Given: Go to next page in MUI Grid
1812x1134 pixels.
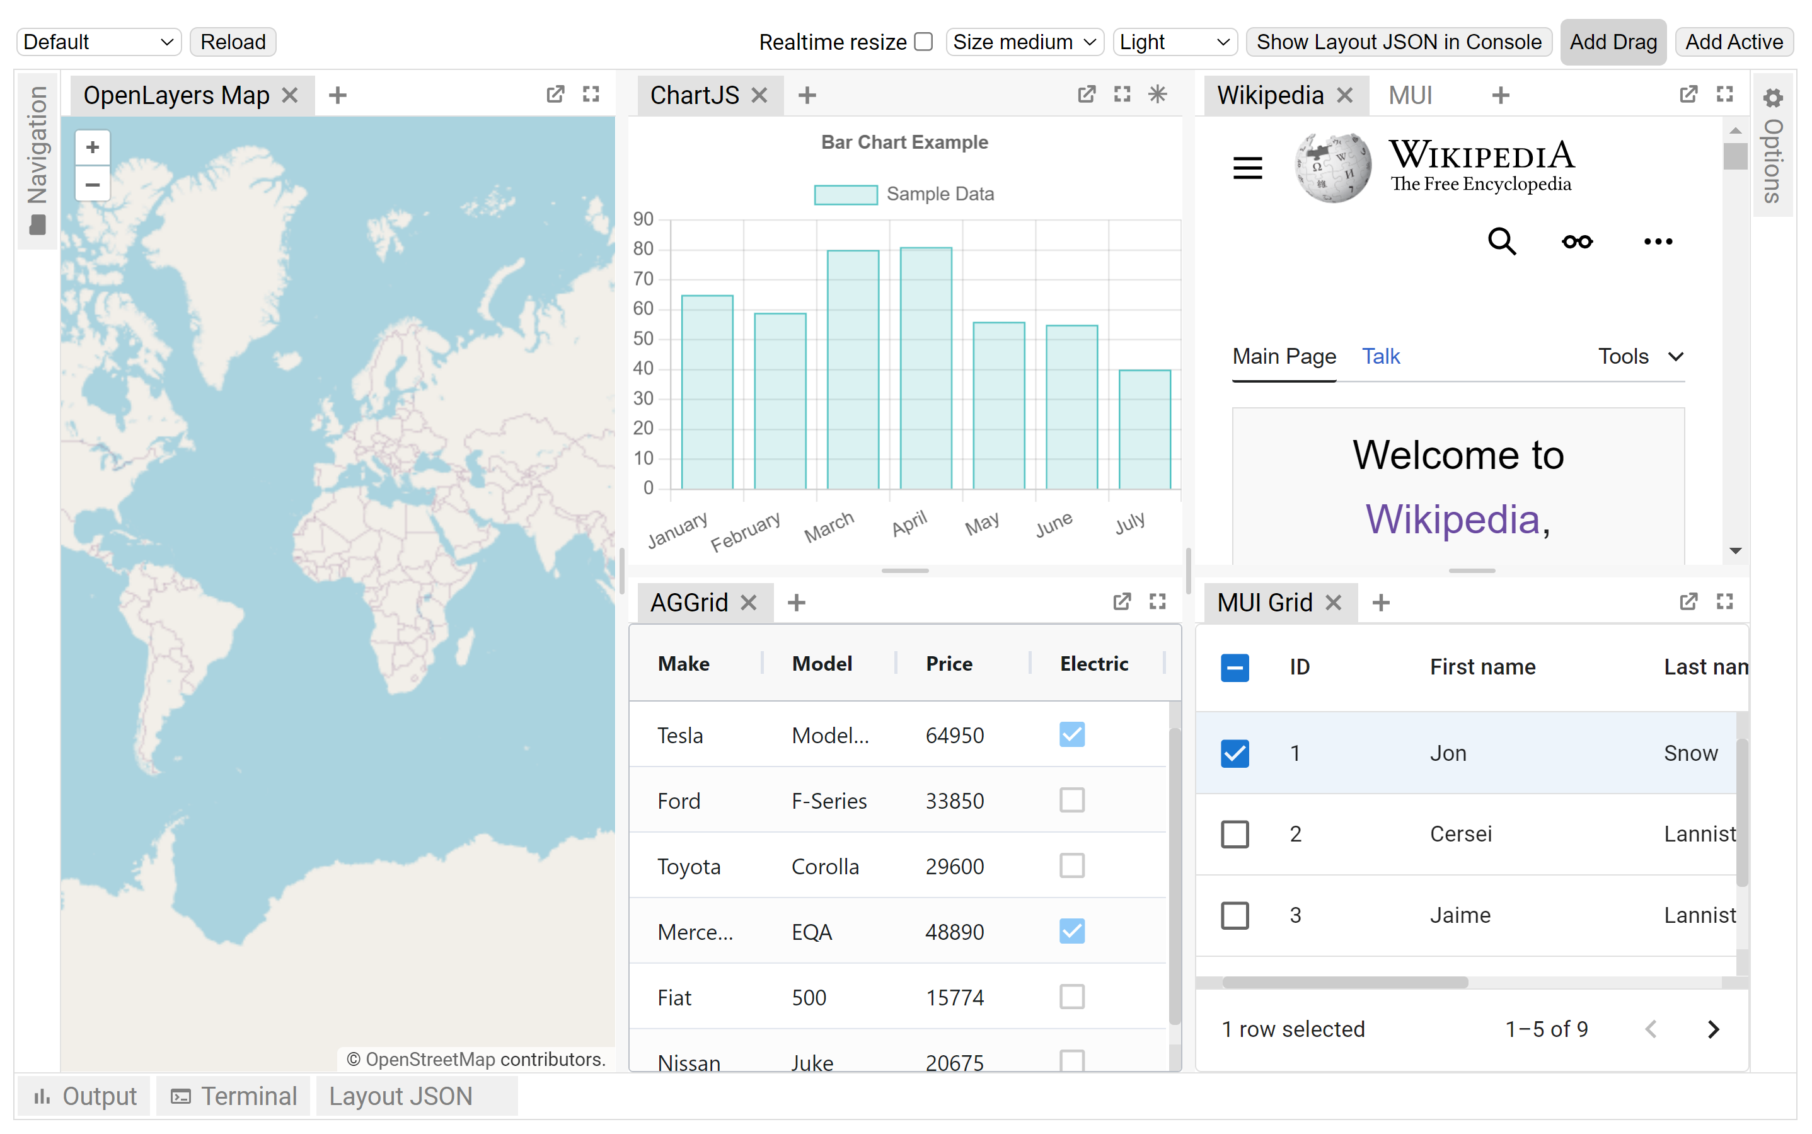Looking at the screenshot, I should point(1713,1029).
